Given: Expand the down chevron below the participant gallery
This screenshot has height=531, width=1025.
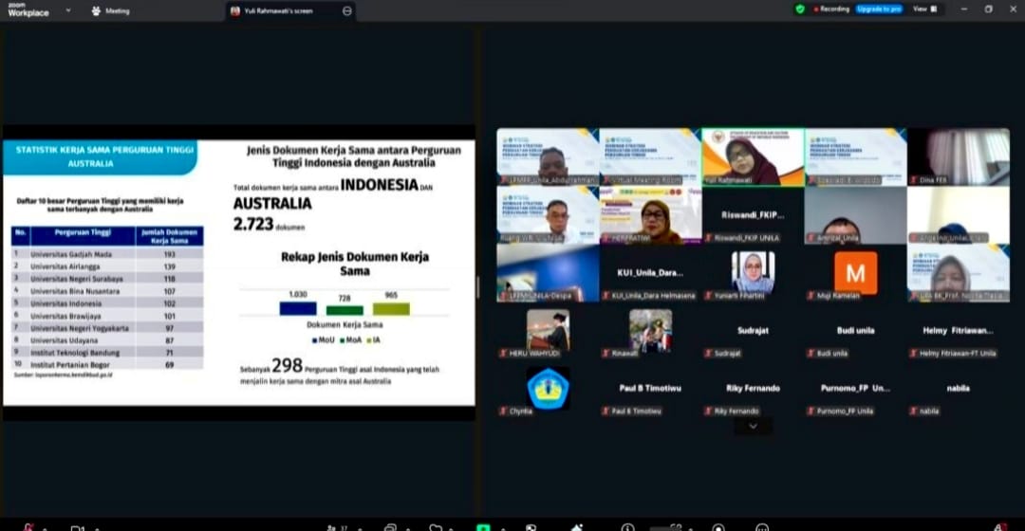Looking at the screenshot, I should tap(753, 426).
